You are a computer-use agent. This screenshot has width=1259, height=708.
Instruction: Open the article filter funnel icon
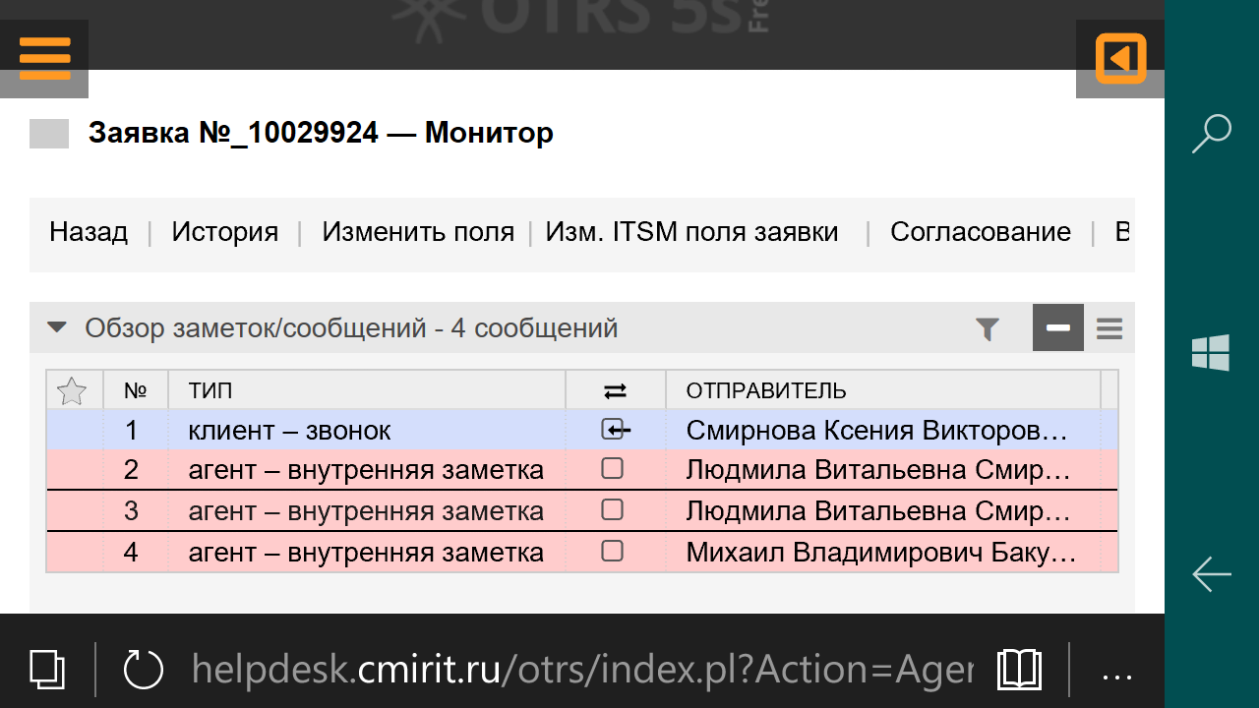point(988,328)
